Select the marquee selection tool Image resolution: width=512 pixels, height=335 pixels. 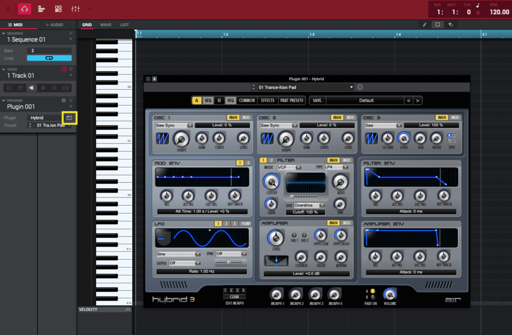tap(437, 24)
